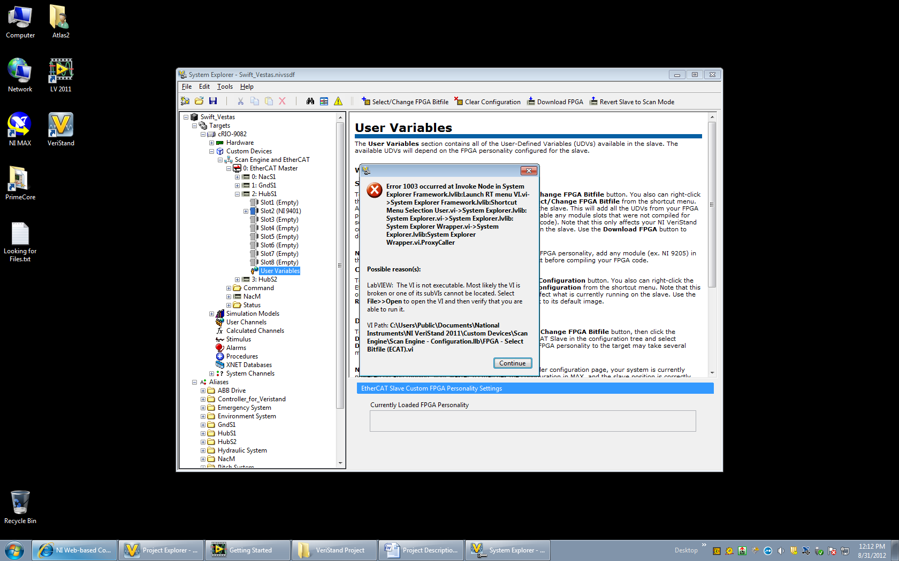
Task: Select Calculated Channels tree item
Action: click(255, 331)
